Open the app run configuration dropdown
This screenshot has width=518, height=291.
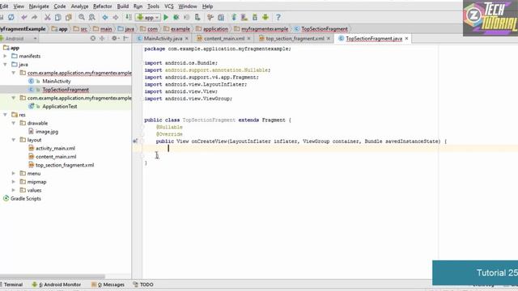click(x=147, y=17)
